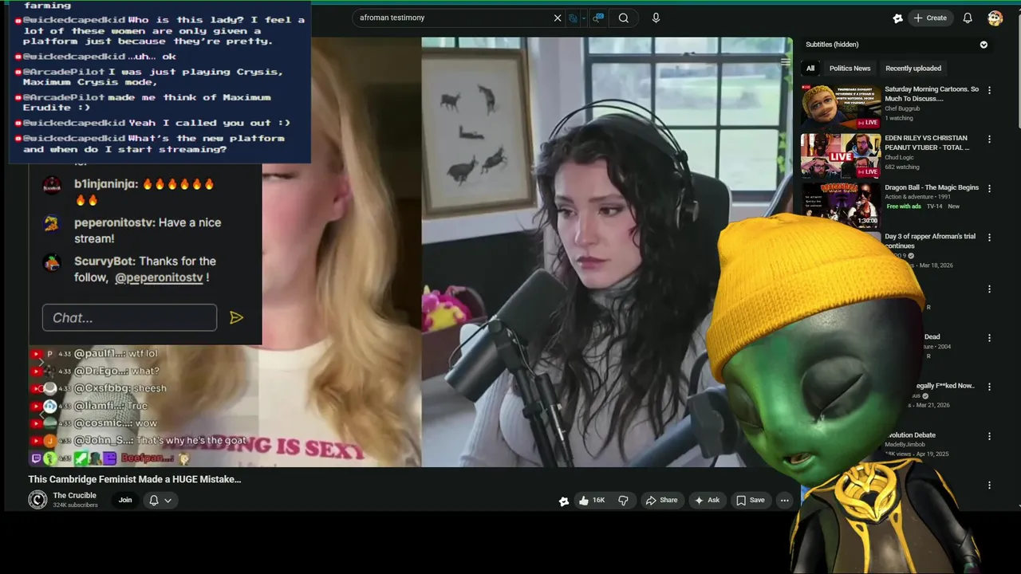The image size is (1021, 574).
Task: Click @paulf wtf lol chat line
Action: tap(116, 353)
